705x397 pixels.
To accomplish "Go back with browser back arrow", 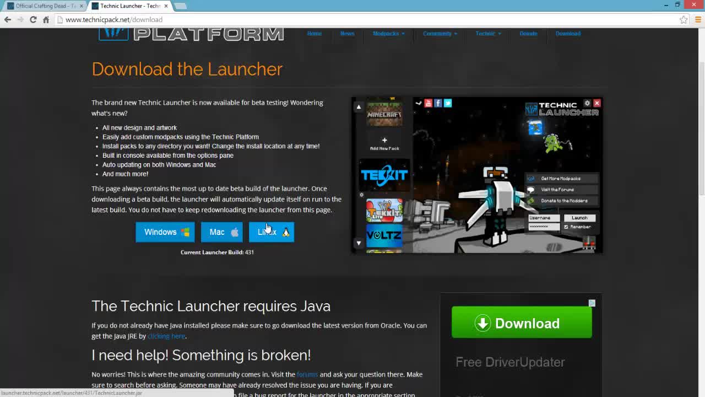I will [x=8, y=19].
